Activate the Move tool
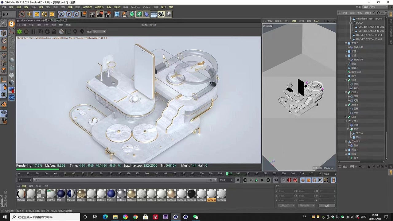Viewport: 393px width, 221px height. [x=29, y=14]
